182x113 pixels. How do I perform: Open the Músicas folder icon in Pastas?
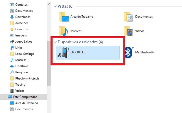click(x=63, y=31)
